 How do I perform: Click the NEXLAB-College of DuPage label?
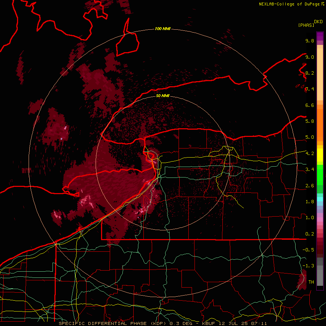(x=289, y=4)
